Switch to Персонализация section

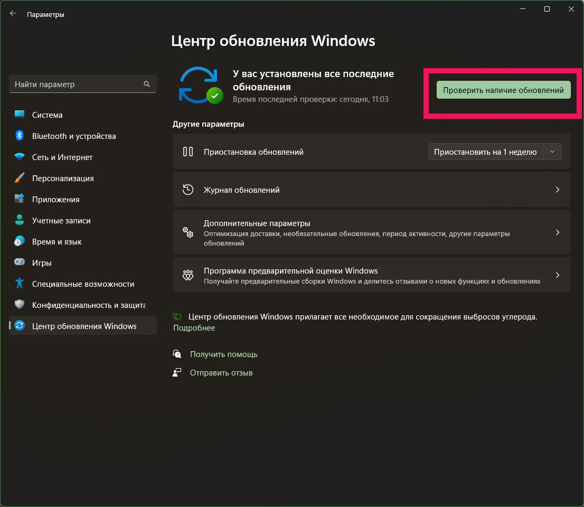83,178
